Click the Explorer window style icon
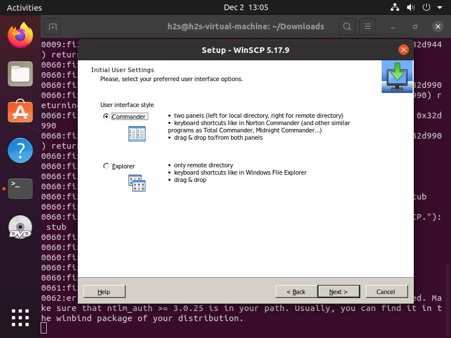 (137, 183)
